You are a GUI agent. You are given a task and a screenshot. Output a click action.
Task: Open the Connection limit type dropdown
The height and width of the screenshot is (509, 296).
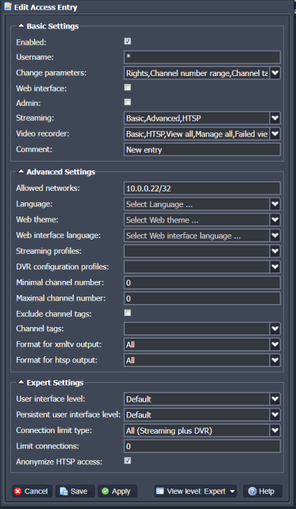pyautogui.click(x=275, y=430)
